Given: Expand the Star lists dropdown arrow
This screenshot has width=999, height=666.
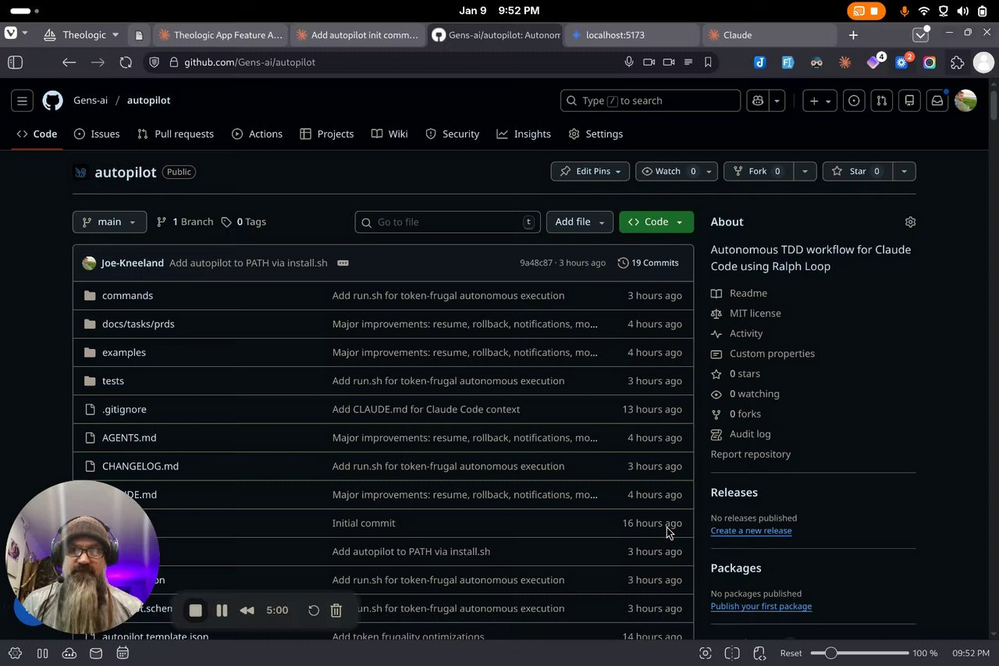Looking at the screenshot, I should click(x=904, y=172).
